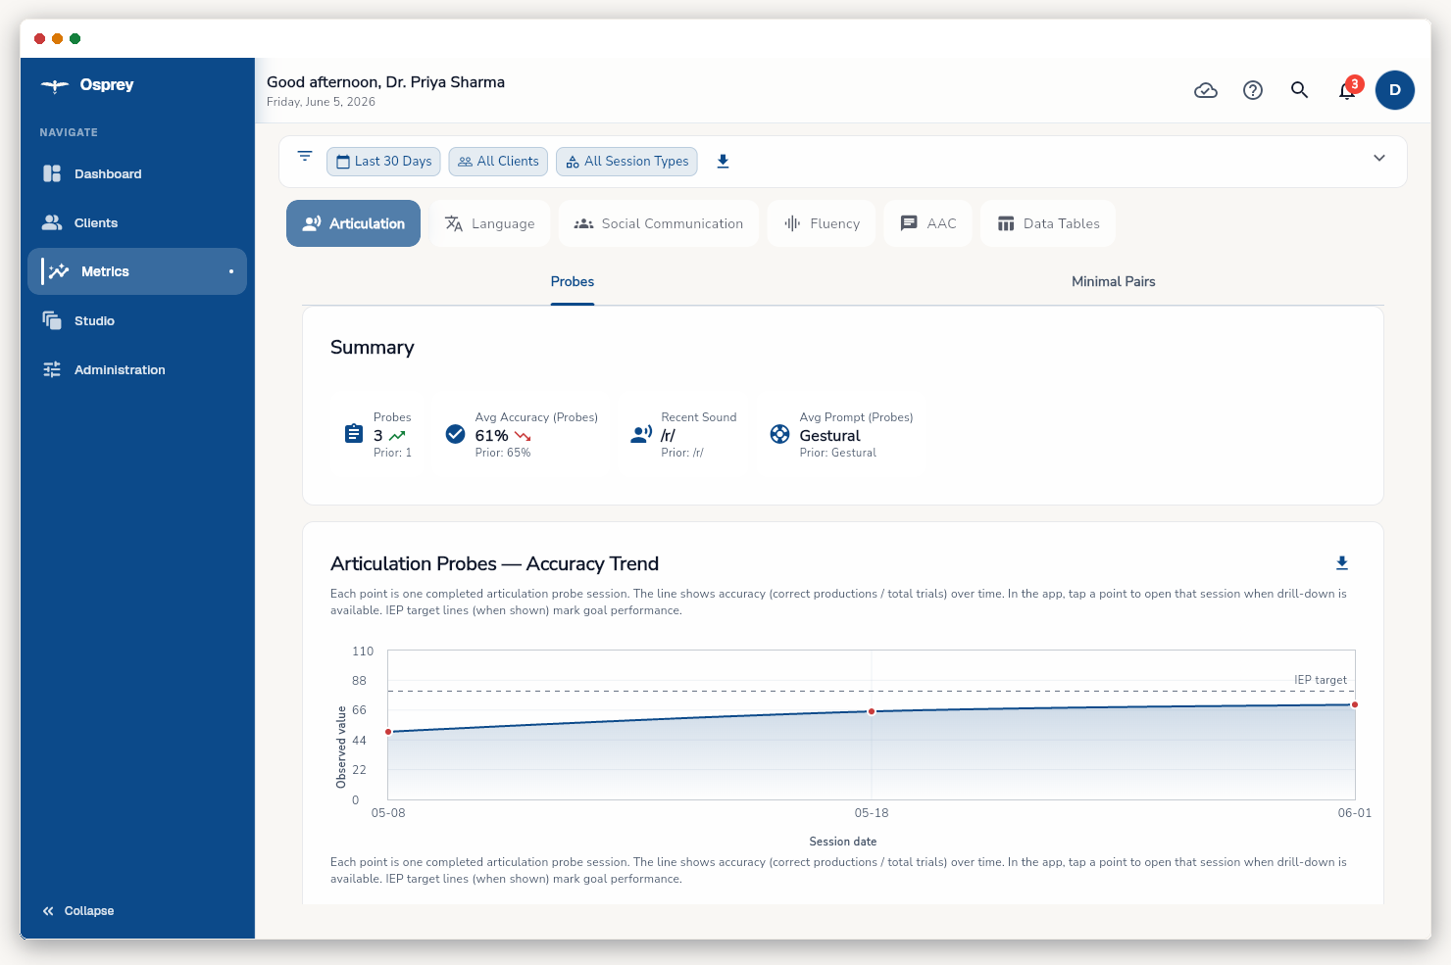Click the Osprey bird logo
The width and height of the screenshot is (1451, 965).
coord(54,85)
